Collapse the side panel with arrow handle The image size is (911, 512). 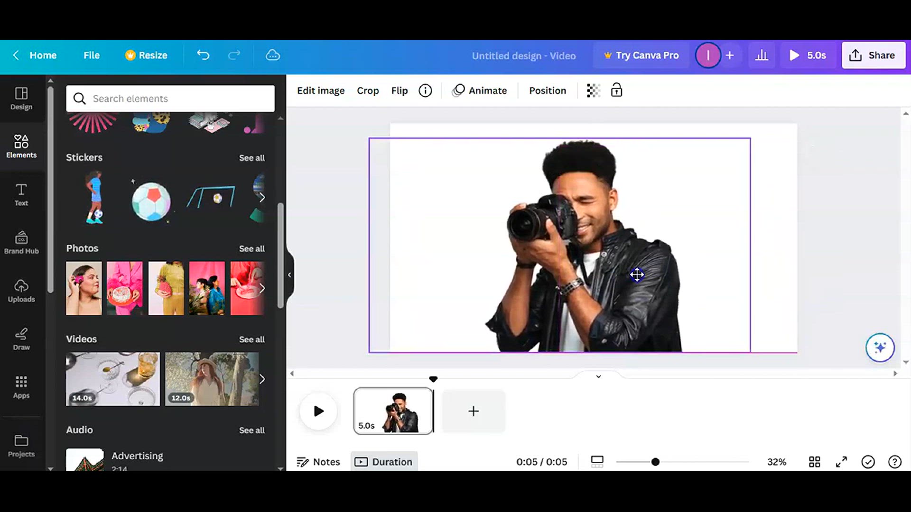coord(289,275)
